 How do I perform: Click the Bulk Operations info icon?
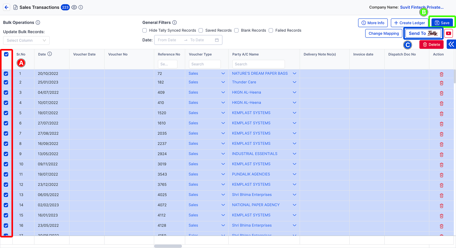click(x=38, y=22)
